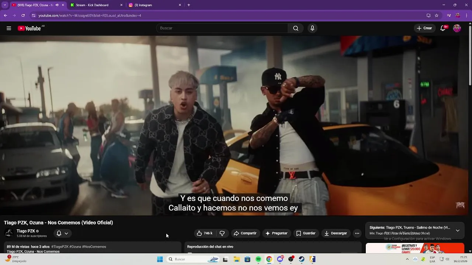Click the taskbar Buscar search box
Screen dimensions: 472x265
(193, 259)
